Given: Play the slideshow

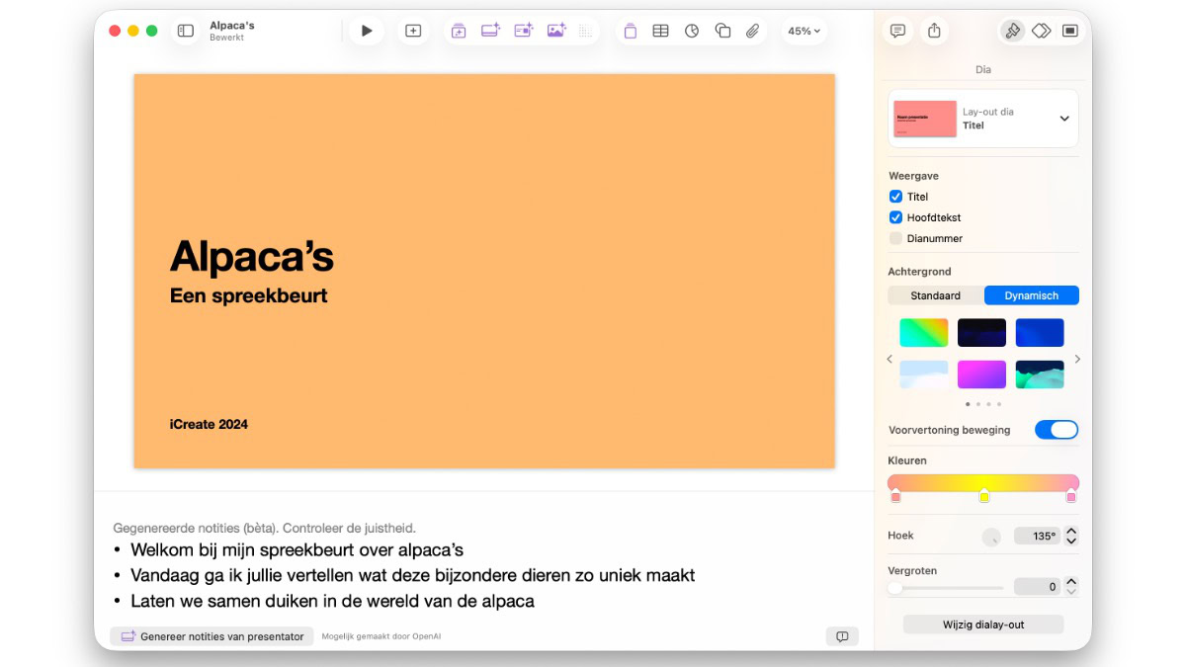Looking at the screenshot, I should tap(367, 31).
